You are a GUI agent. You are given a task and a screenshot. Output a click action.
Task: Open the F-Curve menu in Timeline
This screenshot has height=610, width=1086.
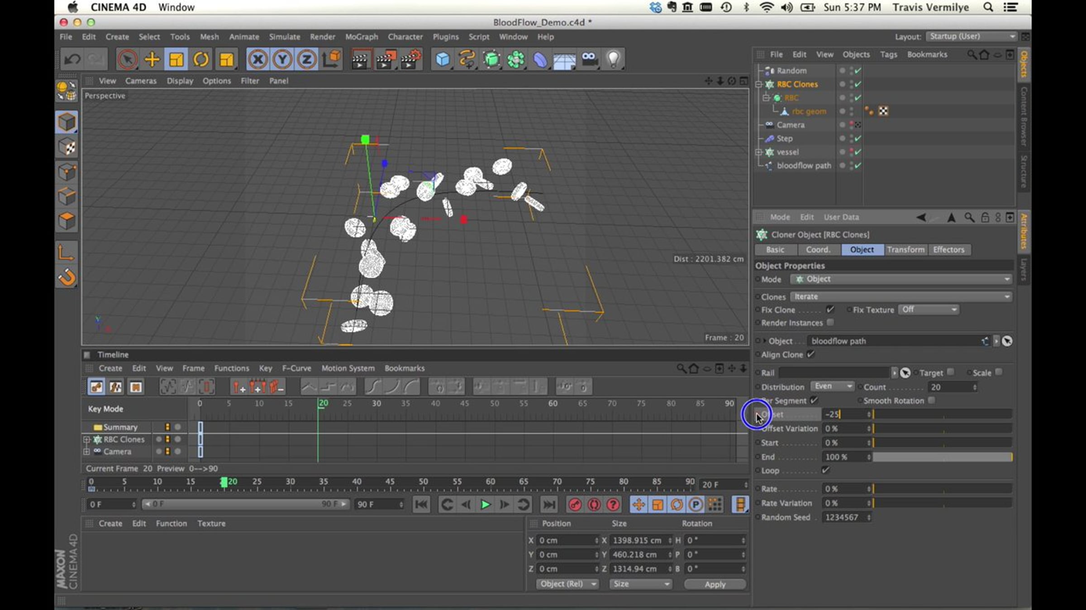click(x=296, y=368)
